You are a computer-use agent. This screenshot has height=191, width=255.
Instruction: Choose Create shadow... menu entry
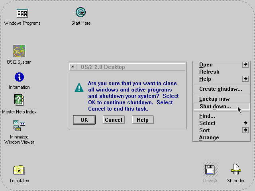pos(222,89)
